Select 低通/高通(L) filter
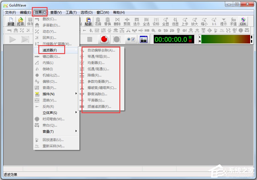This screenshot has height=180, width=257. [101, 69]
